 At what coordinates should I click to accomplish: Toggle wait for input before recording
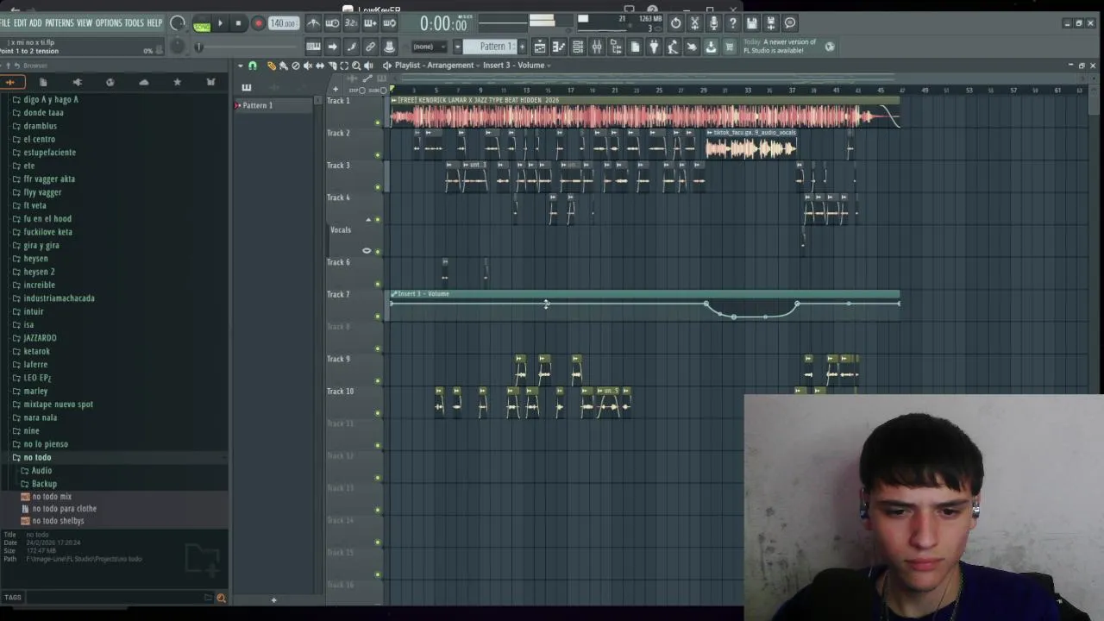tap(332, 23)
